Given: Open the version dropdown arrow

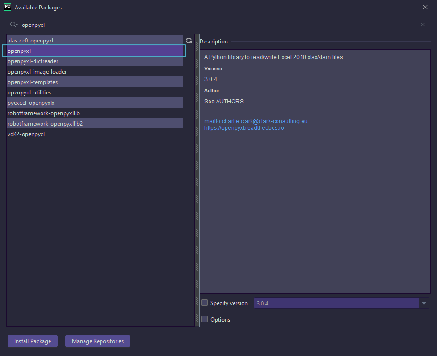Looking at the screenshot, I should [424, 303].
